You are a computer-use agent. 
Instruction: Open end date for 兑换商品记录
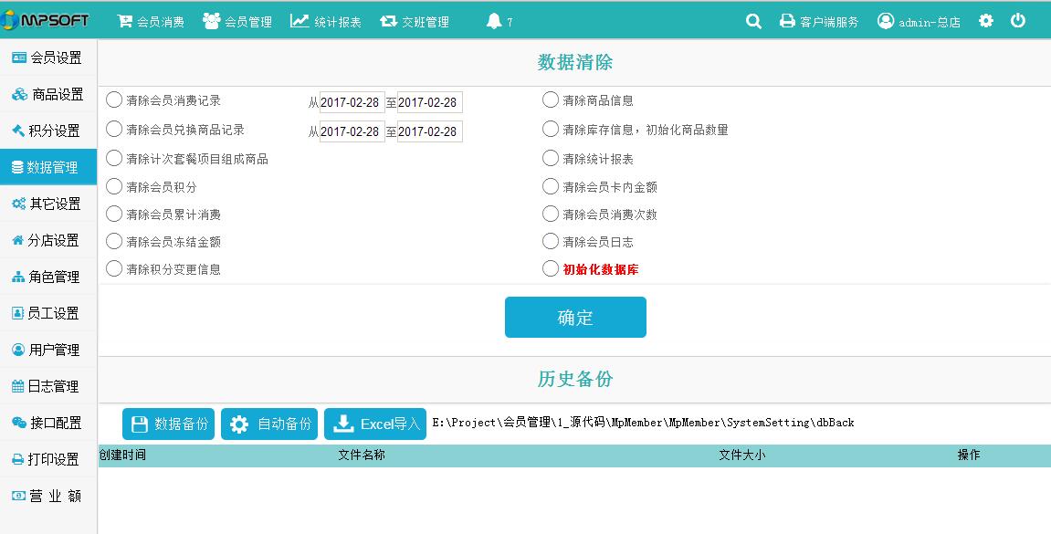(x=430, y=131)
